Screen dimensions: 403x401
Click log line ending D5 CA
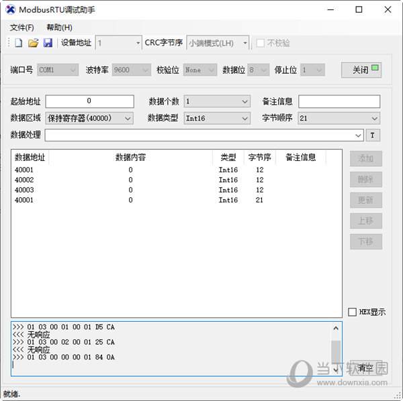64,327
